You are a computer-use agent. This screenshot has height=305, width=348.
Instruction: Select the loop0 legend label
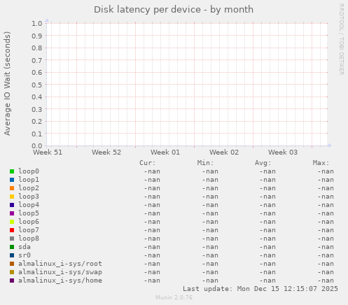click(29, 171)
